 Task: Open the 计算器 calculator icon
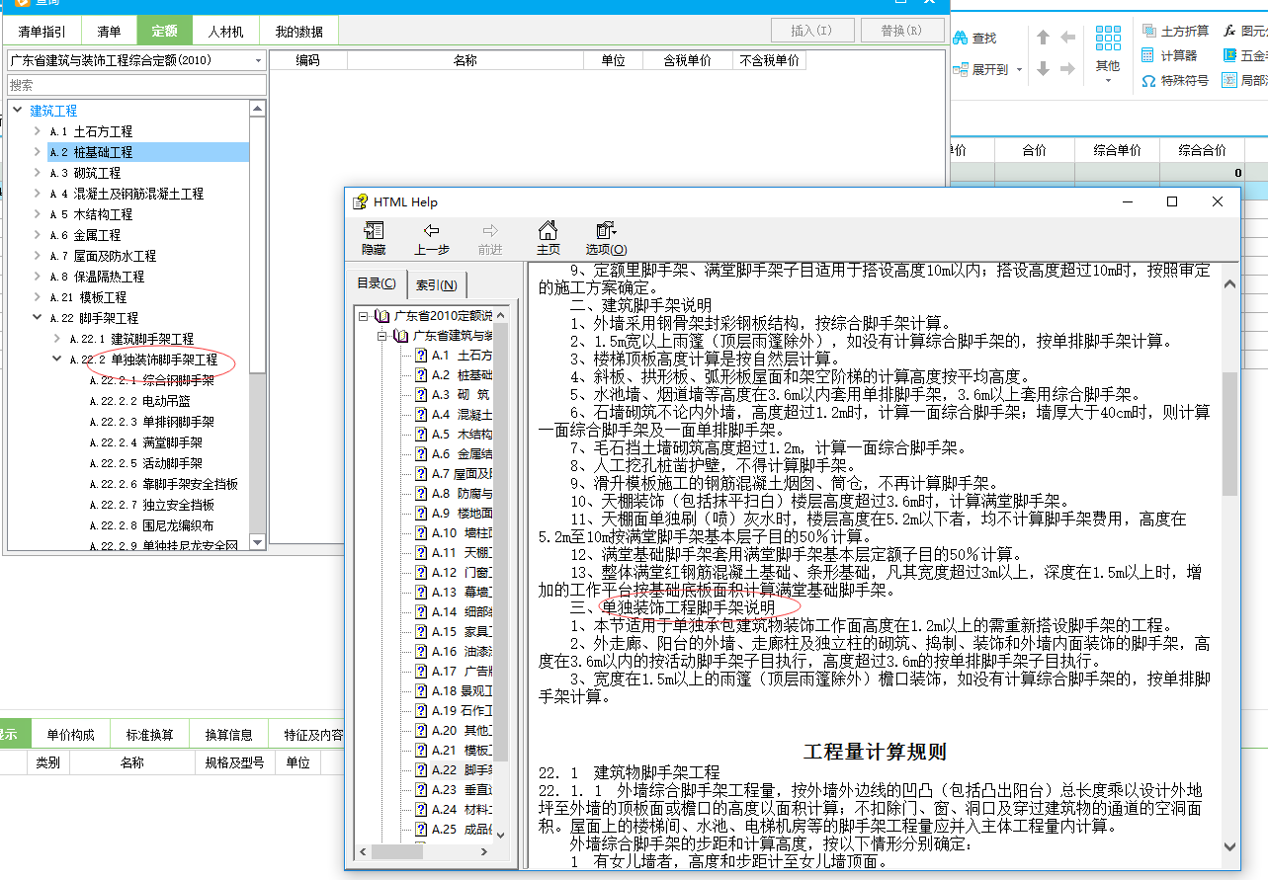click(1148, 55)
